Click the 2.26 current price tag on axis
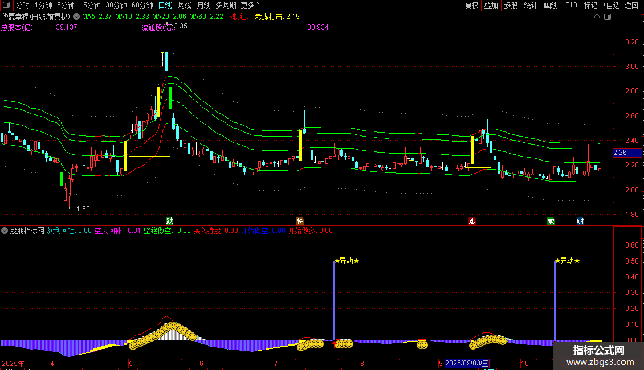Screen dimensions: 644x370 (x=619, y=153)
